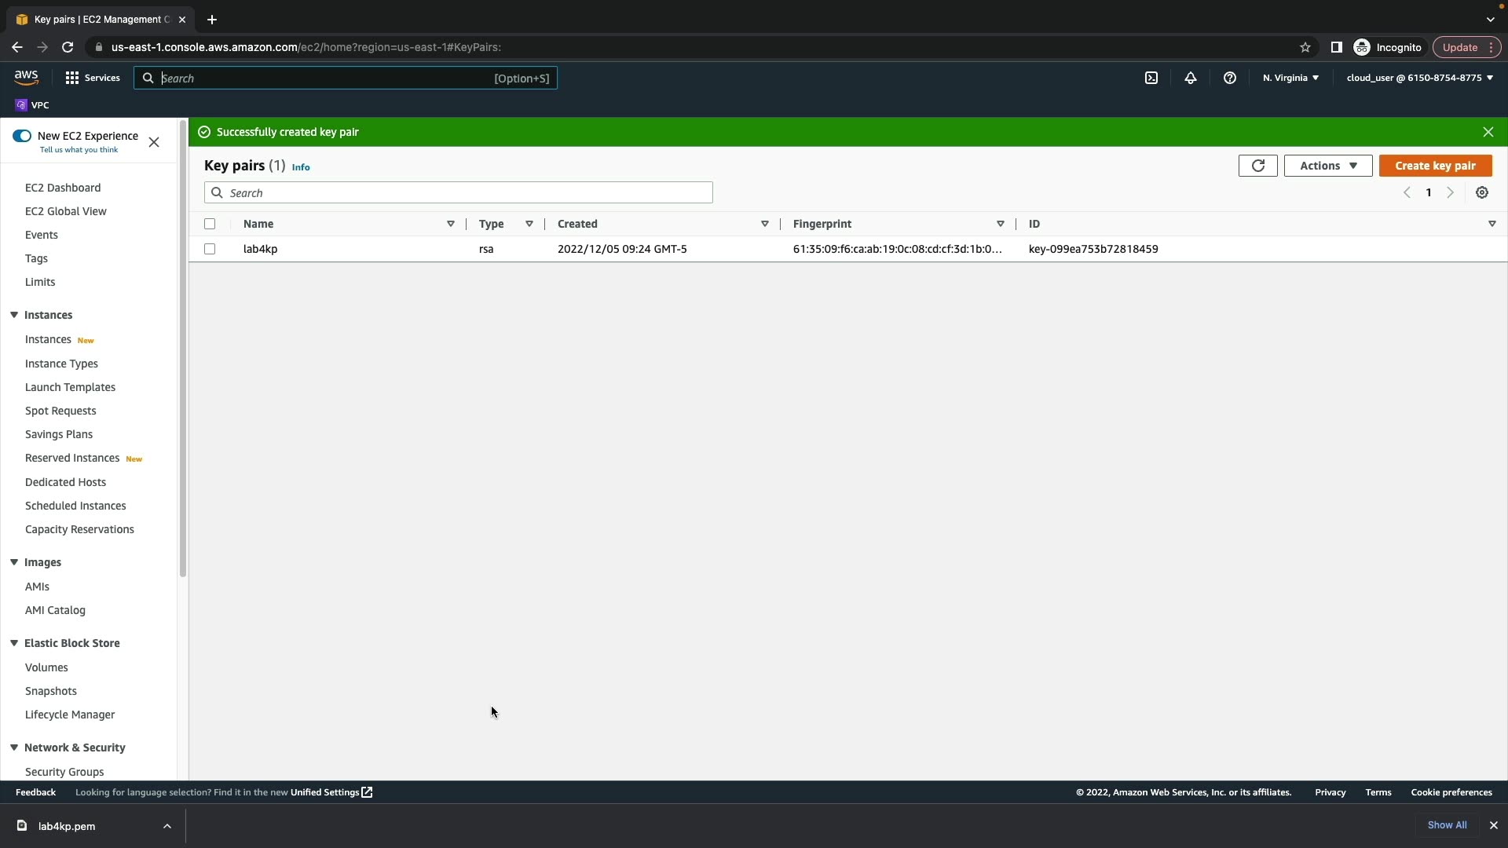Open AWS CloudShell icon in top bar
Viewport: 1508px width, 848px height.
click(1151, 78)
